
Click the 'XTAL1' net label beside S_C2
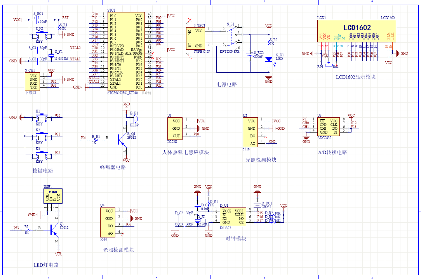click(x=75, y=59)
